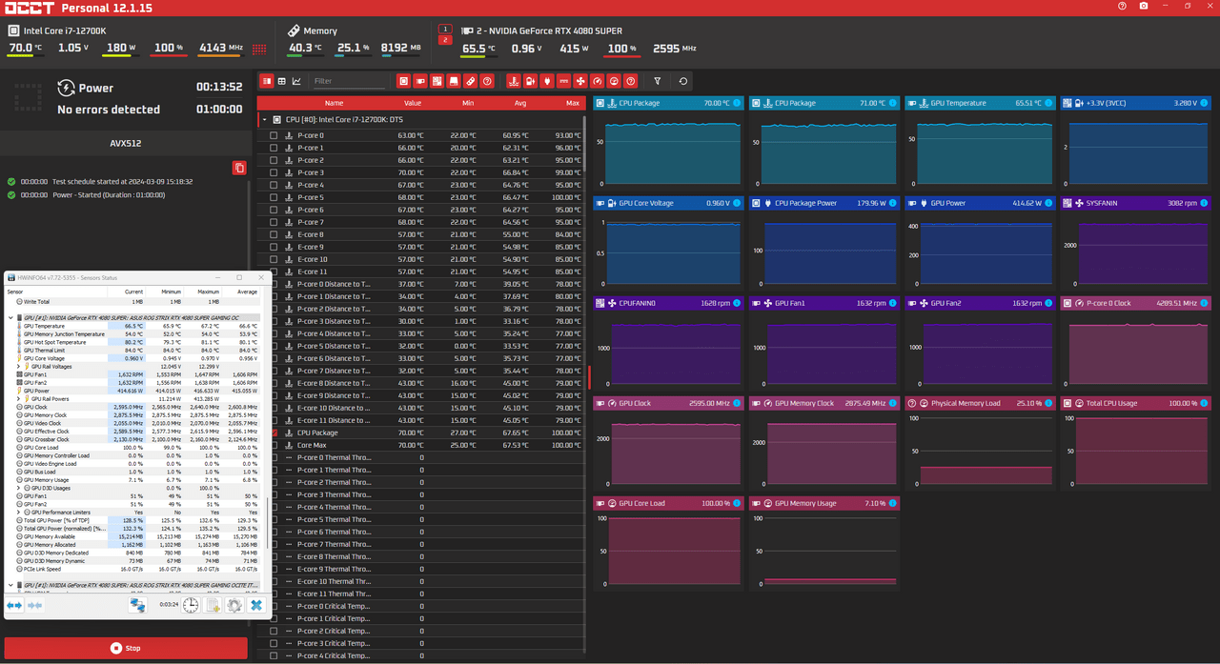1220x664 pixels.
Task: Switch to the graph-only view icon
Action: [x=297, y=81]
